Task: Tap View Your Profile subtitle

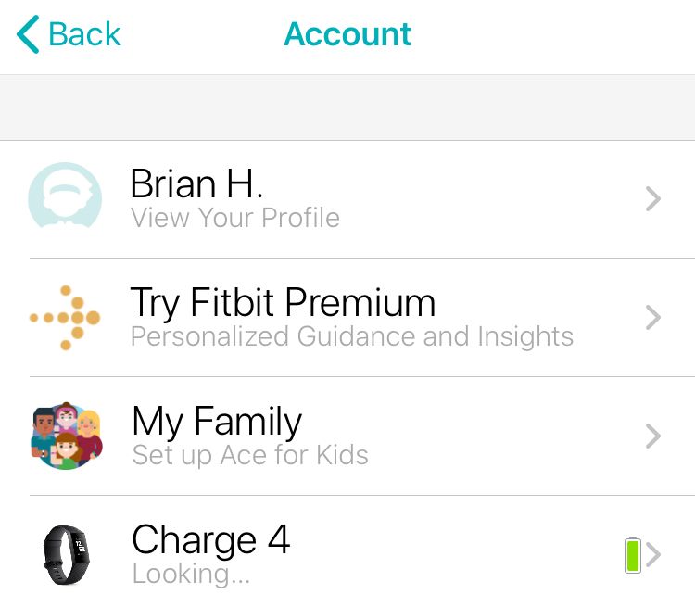Action: coord(235,218)
